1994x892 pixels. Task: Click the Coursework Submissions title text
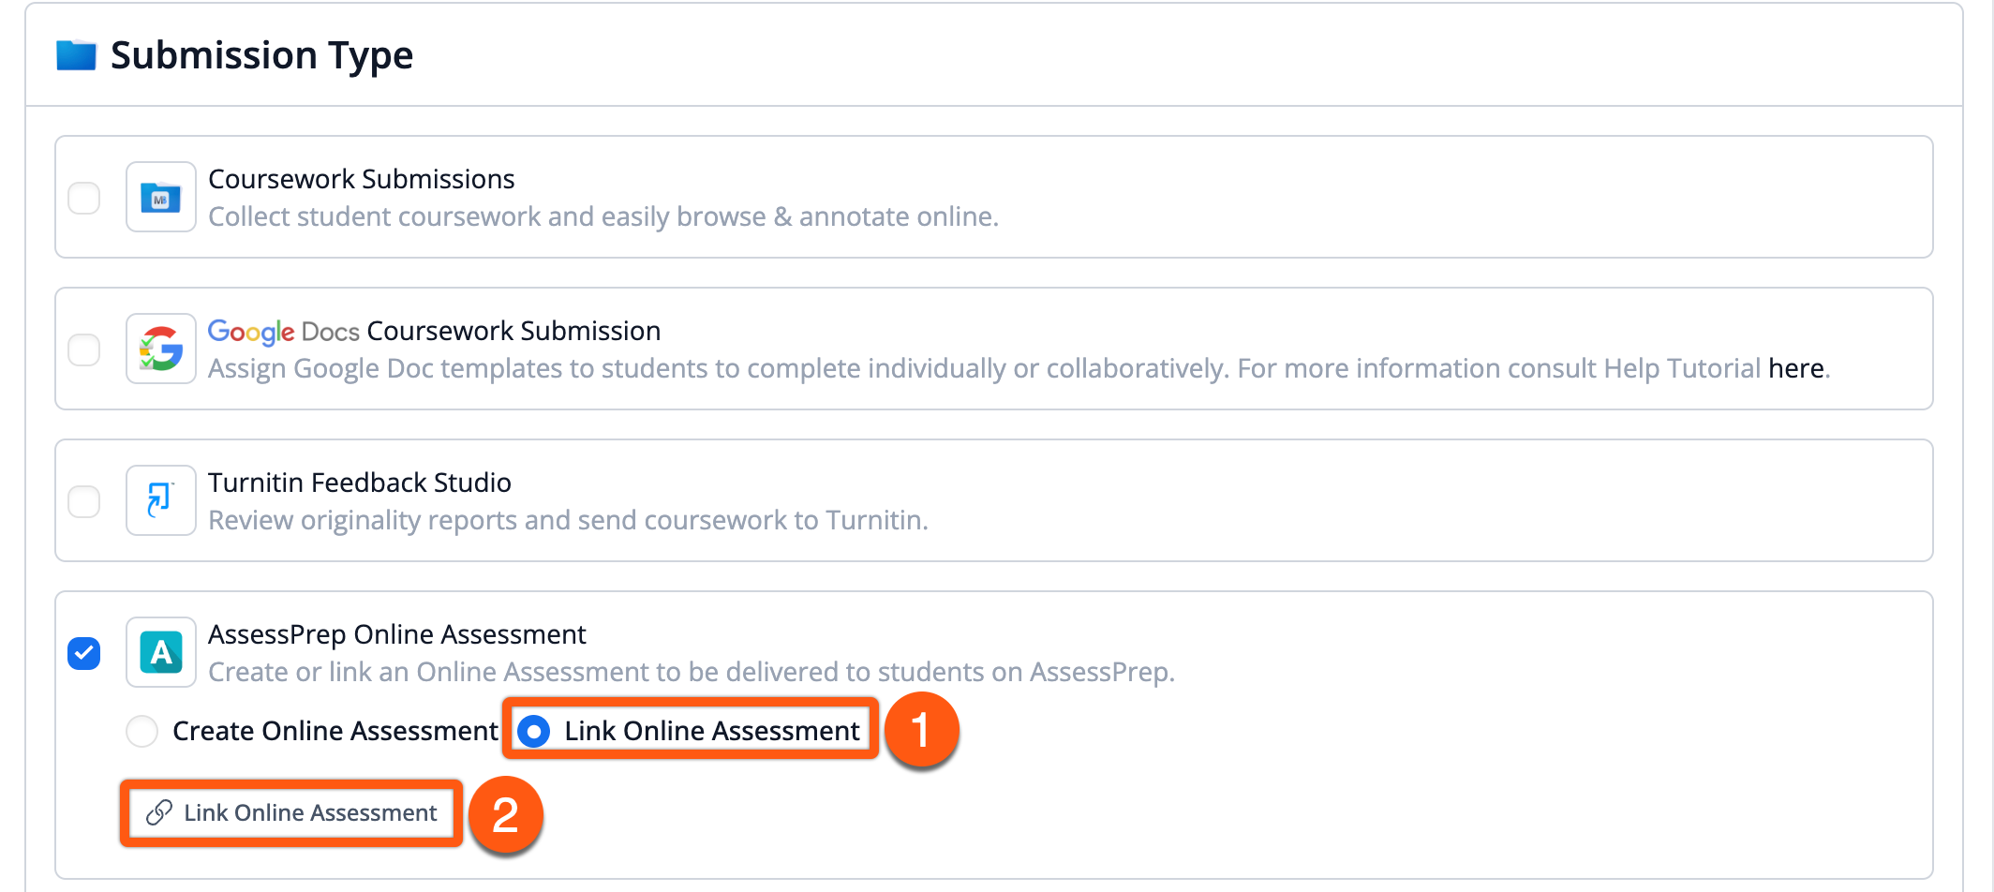(361, 179)
